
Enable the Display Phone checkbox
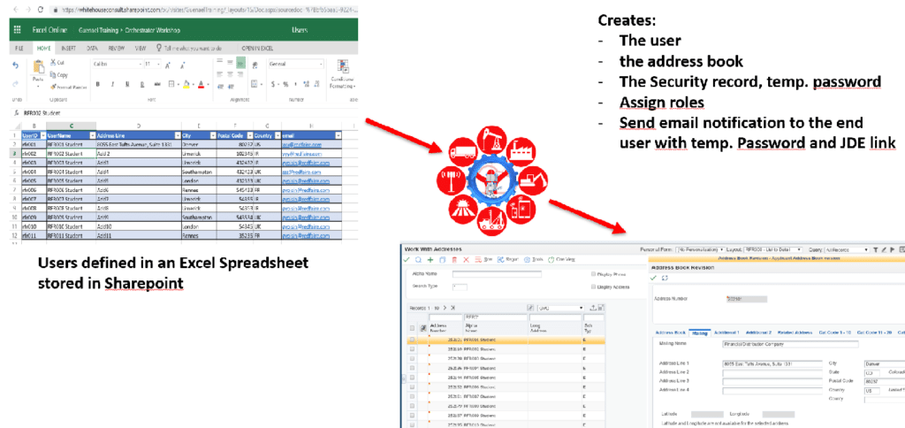(593, 274)
